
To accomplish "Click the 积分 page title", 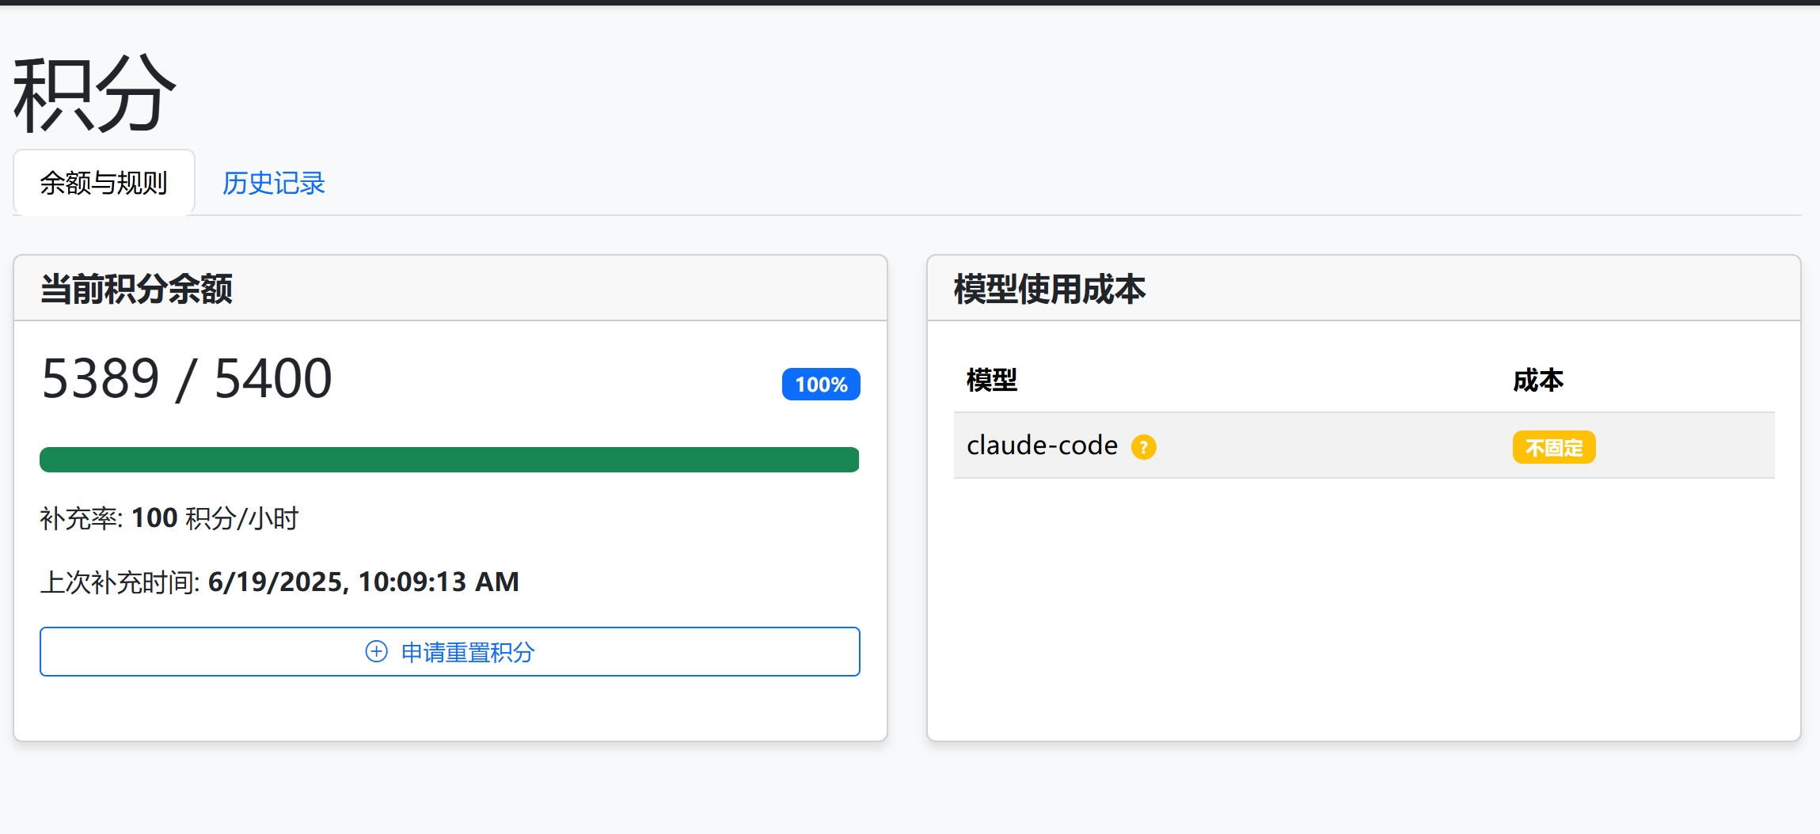I will click(94, 94).
